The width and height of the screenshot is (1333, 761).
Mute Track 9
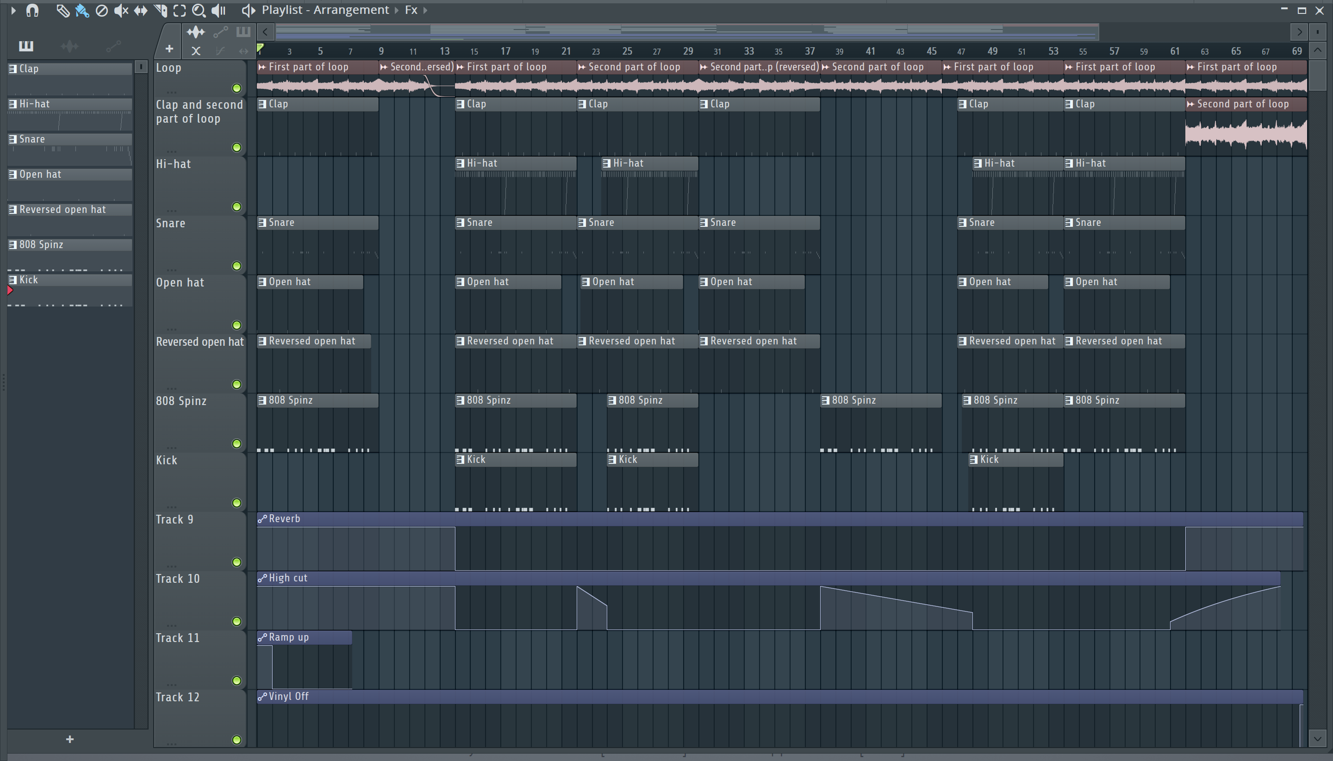coord(237,562)
